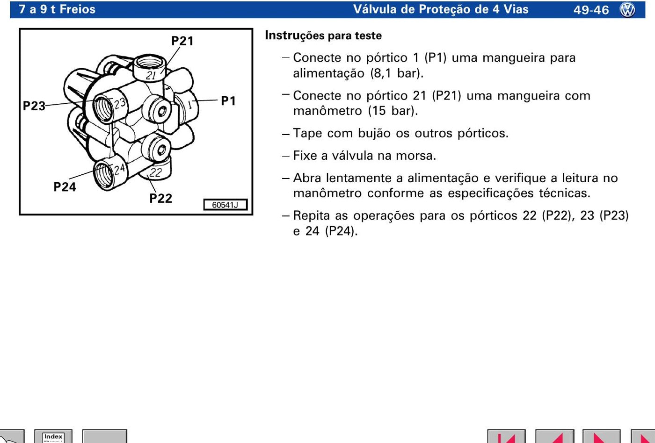Click the 'Válvula de Proteção de 4 Vias' title
The image size is (655, 443).
[x=441, y=9]
